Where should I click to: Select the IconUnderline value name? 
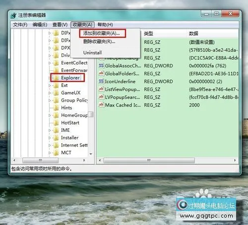[x=120, y=81]
